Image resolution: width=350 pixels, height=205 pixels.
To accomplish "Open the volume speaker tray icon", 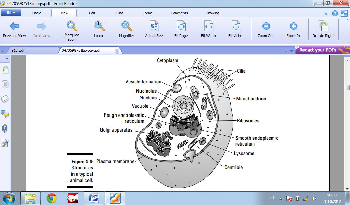I will (x=314, y=199).
